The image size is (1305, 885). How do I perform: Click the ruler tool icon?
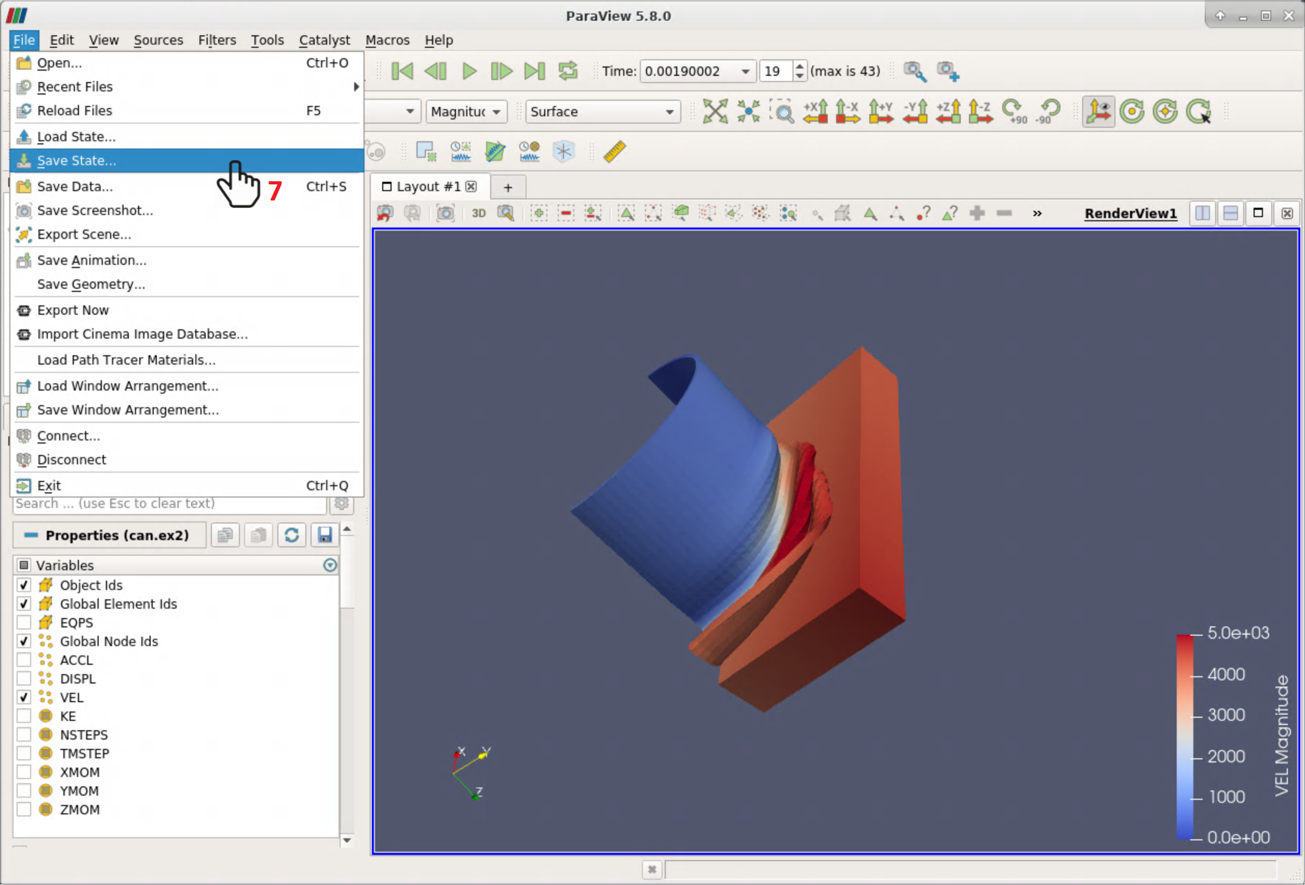pos(614,152)
